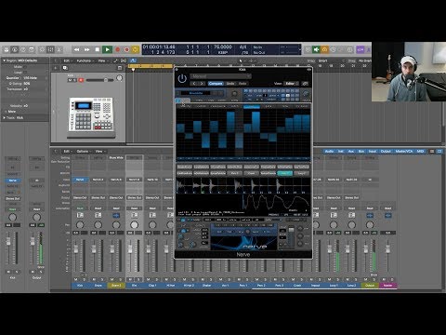
Task: Toggle the yellow Cycle mode button
Action: tap(136, 49)
